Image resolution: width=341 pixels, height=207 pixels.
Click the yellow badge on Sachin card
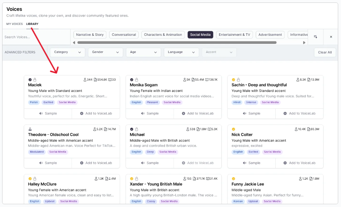coord(233,80)
